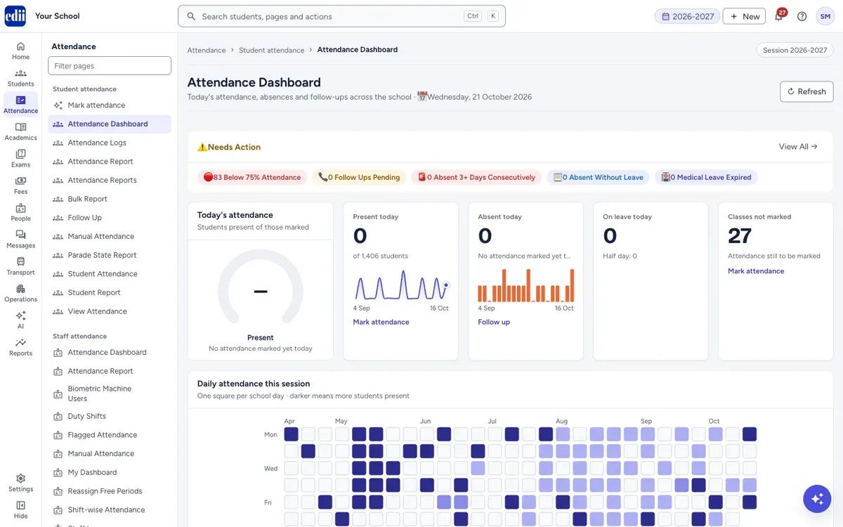
Task: Select academic year 2026-2027 dropdown
Action: pyautogui.click(x=688, y=16)
